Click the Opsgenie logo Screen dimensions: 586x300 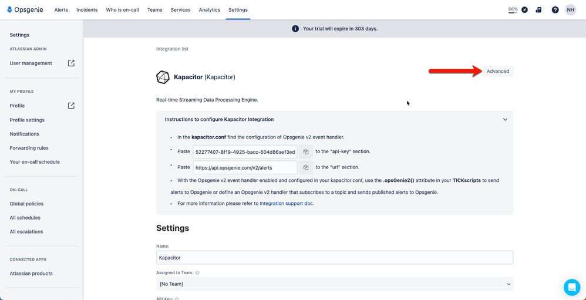tap(25, 10)
